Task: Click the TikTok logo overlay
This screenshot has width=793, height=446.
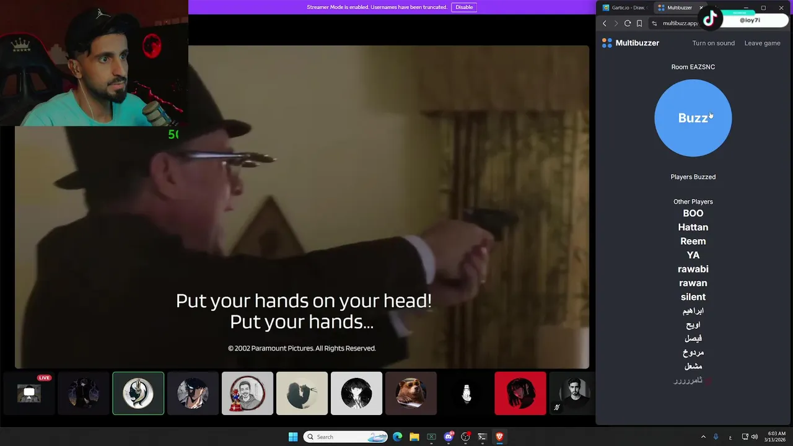Action: point(710,19)
